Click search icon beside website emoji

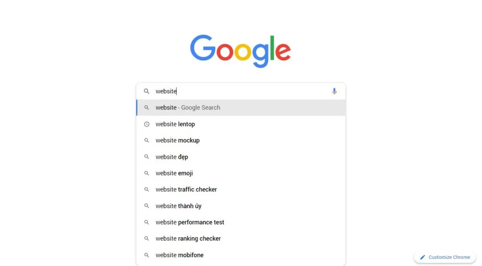[x=147, y=173]
